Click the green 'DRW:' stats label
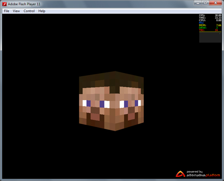 [202, 28]
